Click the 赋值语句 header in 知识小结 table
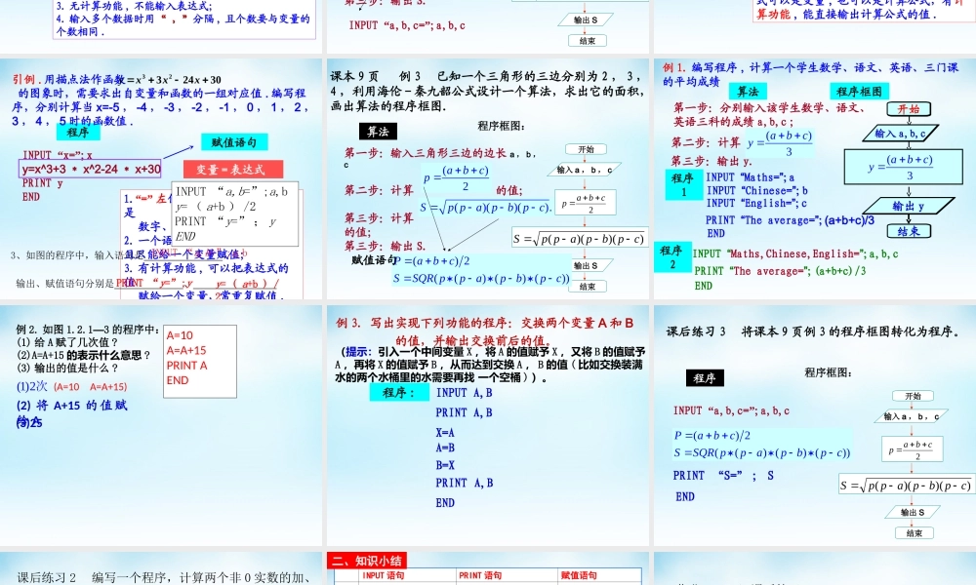This screenshot has width=976, height=585. [579, 575]
